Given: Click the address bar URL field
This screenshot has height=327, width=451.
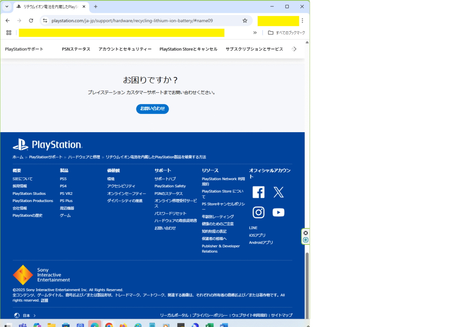Looking at the screenshot, I should [143, 21].
